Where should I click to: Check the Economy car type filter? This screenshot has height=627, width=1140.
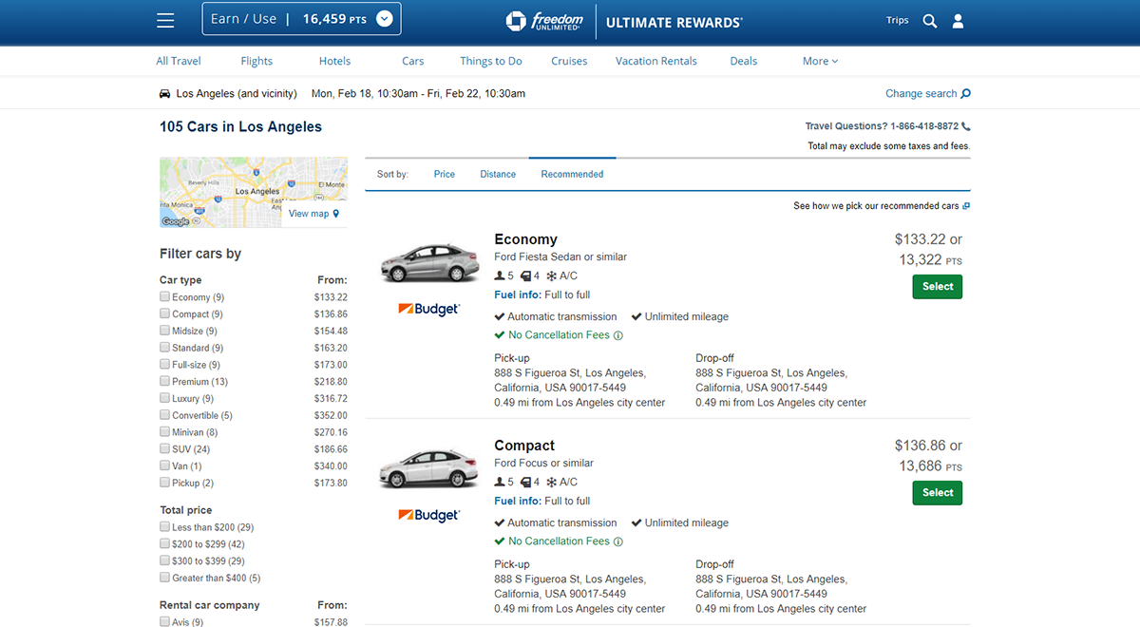pos(165,297)
